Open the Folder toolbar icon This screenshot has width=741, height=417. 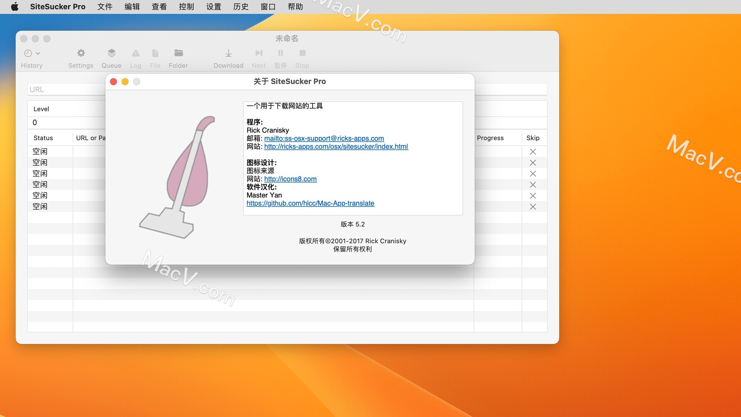click(178, 53)
